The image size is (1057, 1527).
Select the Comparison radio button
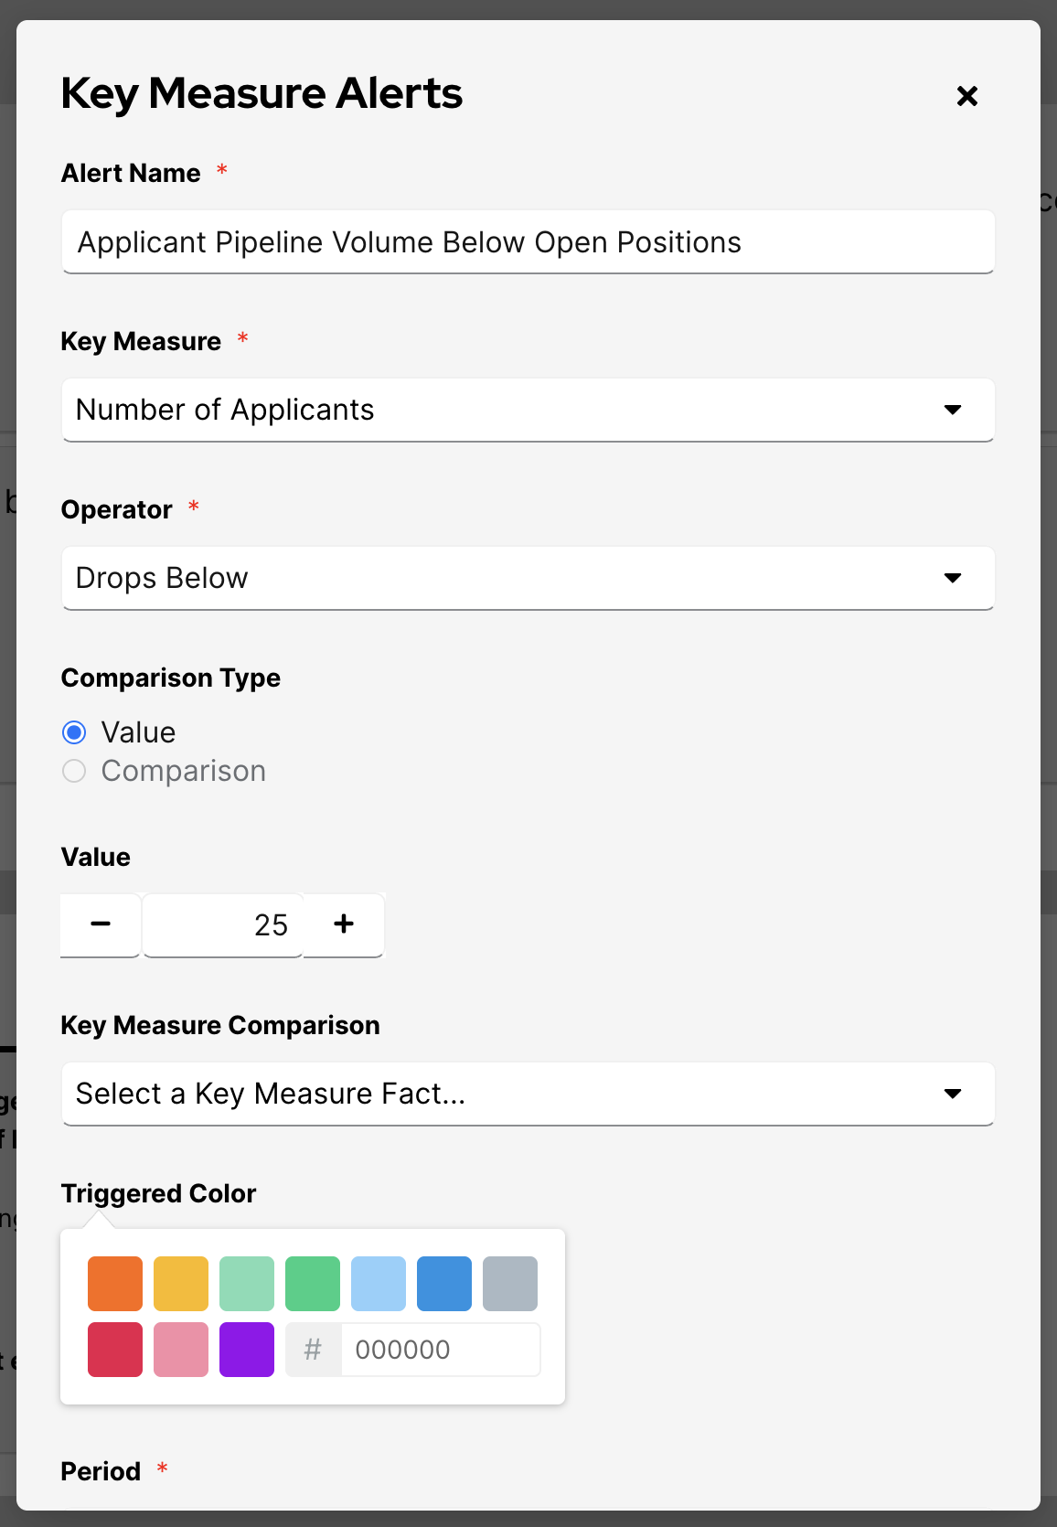point(74,771)
